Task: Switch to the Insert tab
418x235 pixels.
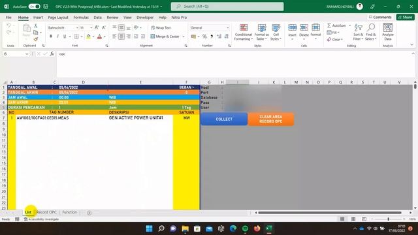Action: [x=38, y=18]
